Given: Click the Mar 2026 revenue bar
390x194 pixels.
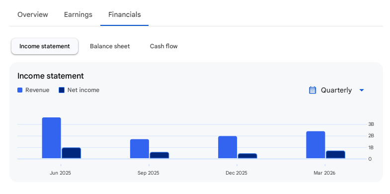Looking at the screenshot, I should click(x=315, y=145).
